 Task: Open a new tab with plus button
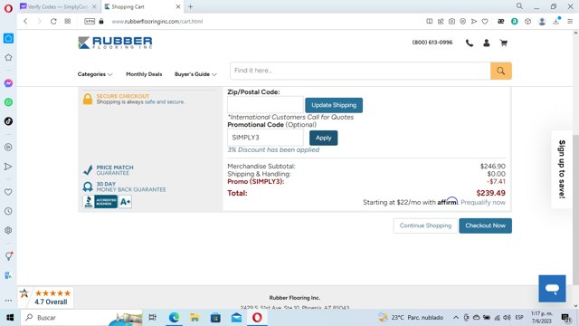tap(191, 6)
